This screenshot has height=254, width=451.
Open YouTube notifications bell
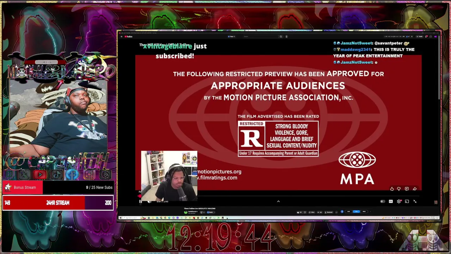426,36
